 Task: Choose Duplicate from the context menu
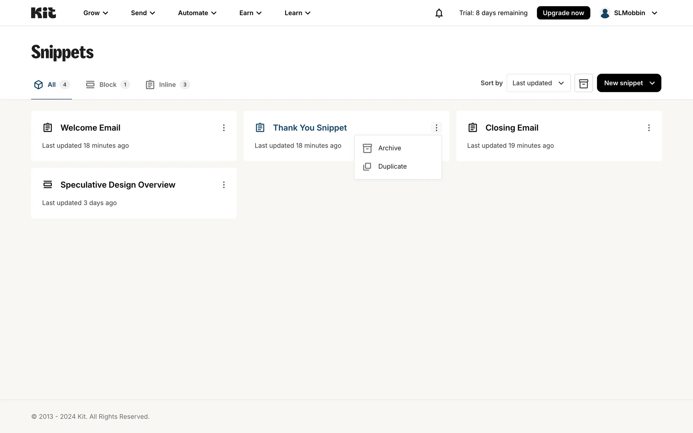(x=392, y=167)
